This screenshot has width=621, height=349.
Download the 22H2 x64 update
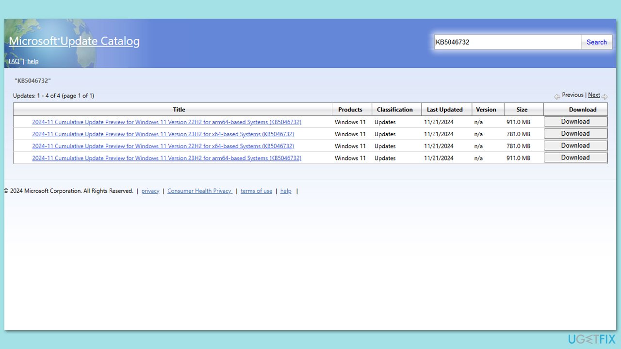(575, 145)
